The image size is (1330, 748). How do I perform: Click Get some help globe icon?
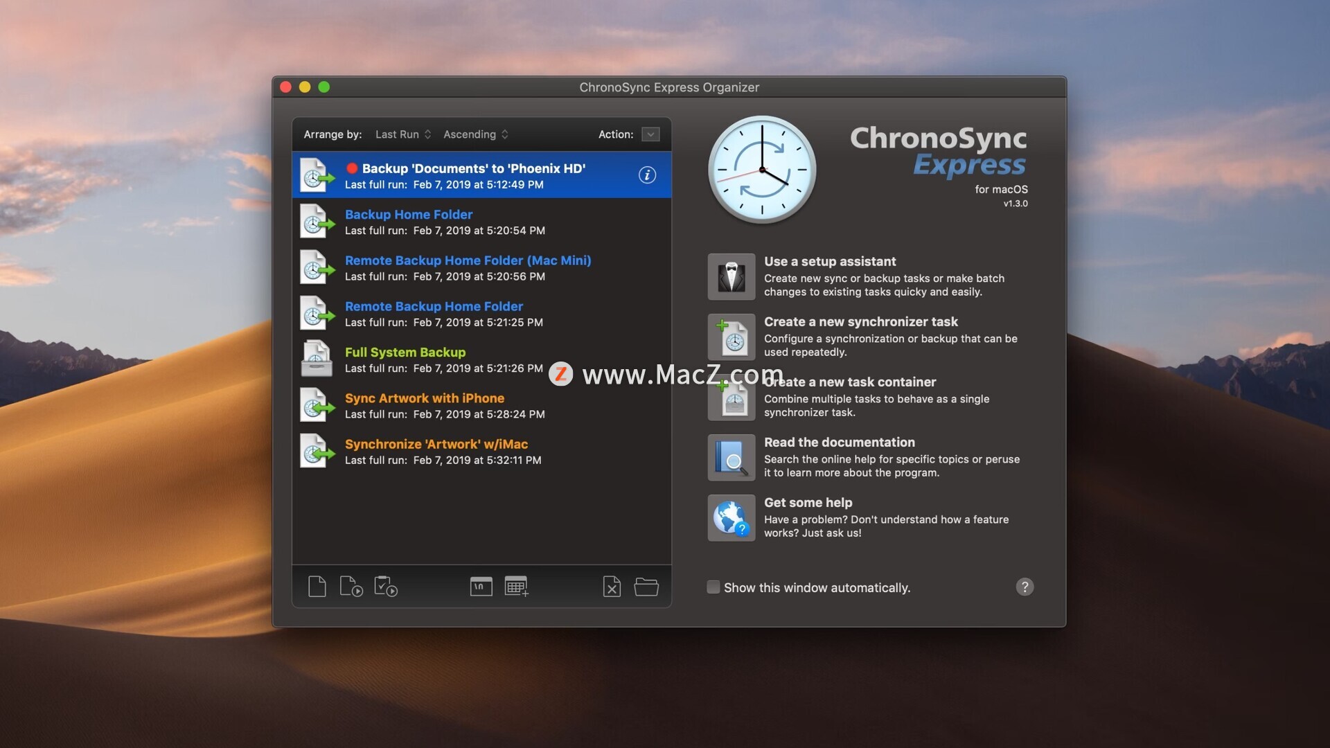click(731, 518)
